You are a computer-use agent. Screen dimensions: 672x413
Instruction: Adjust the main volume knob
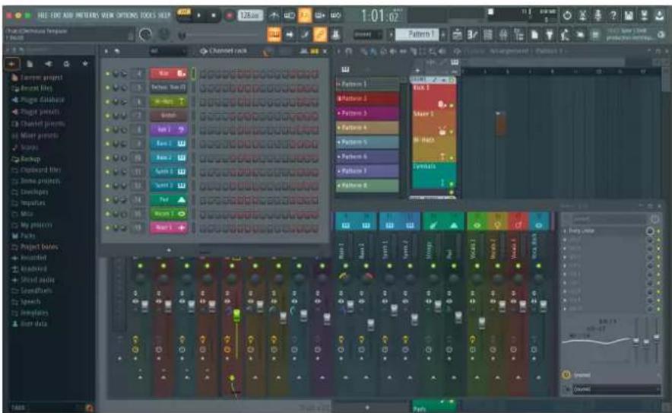[x=146, y=35]
